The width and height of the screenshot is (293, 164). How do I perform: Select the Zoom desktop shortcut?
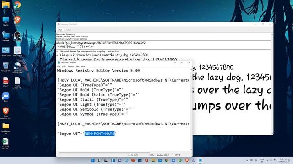pos(5,97)
